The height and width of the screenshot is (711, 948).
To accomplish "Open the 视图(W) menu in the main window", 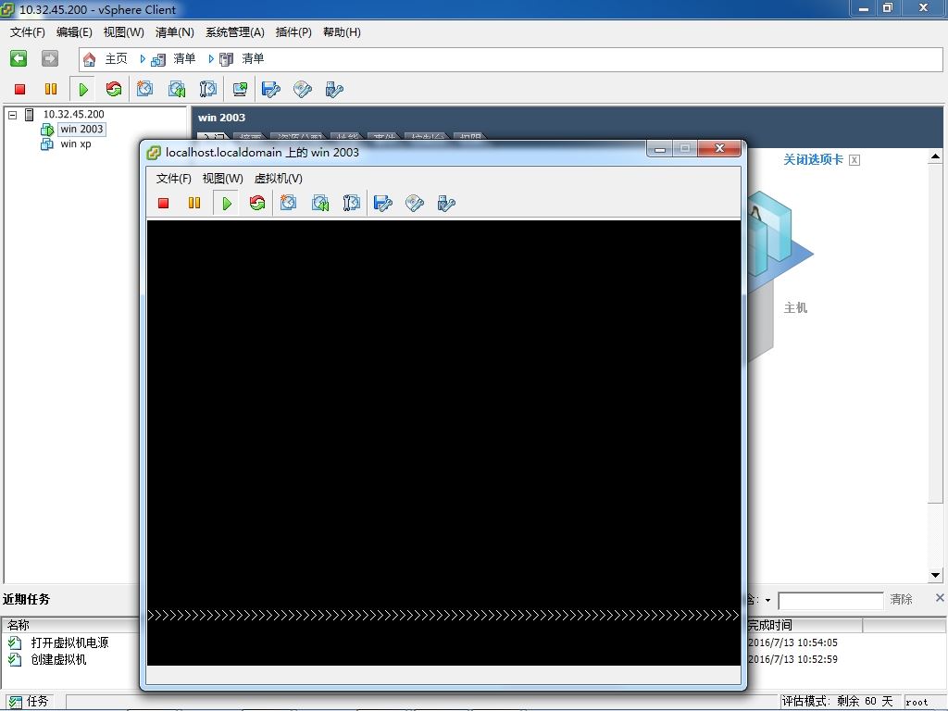I will 124,32.
